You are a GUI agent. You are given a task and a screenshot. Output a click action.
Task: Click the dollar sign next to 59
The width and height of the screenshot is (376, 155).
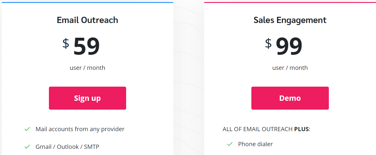pyautogui.click(x=66, y=44)
